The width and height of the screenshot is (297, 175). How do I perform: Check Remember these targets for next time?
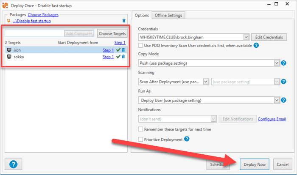click(x=140, y=129)
